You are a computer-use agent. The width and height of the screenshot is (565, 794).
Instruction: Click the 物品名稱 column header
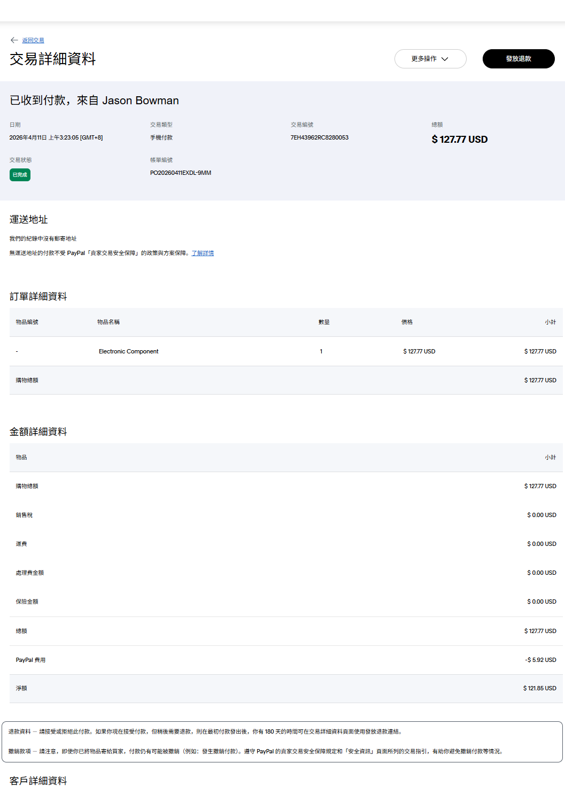[x=109, y=322]
